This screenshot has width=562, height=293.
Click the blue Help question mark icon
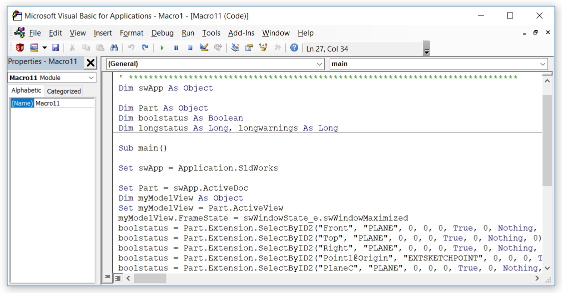coord(294,47)
